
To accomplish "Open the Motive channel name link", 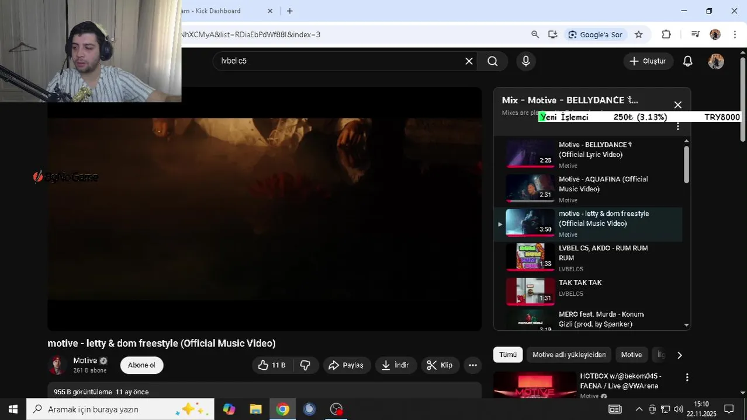I will (x=85, y=360).
